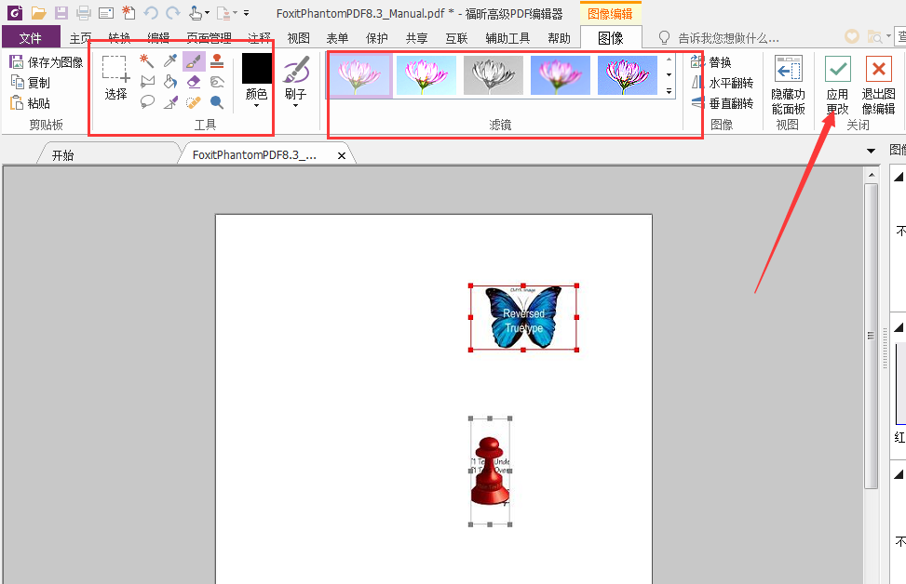The height and width of the screenshot is (584, 906).
Task: Click 替换 to replace the image
Action: click(x=711, y=61)
